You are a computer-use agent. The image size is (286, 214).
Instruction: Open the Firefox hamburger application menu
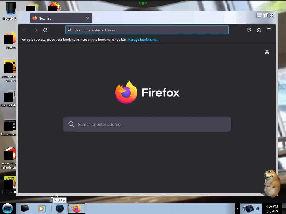(269, 30)
